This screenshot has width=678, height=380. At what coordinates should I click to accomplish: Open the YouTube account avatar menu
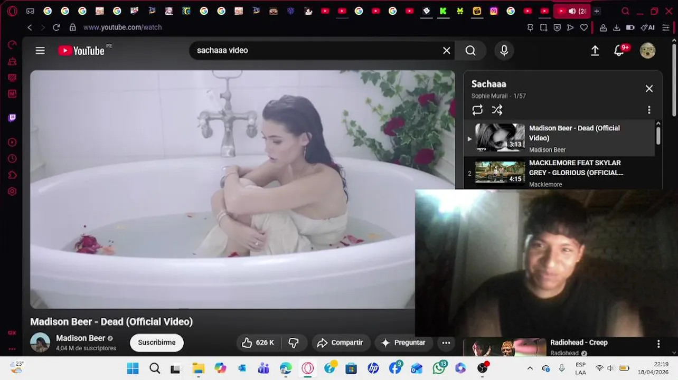click(x=647, y=51)
